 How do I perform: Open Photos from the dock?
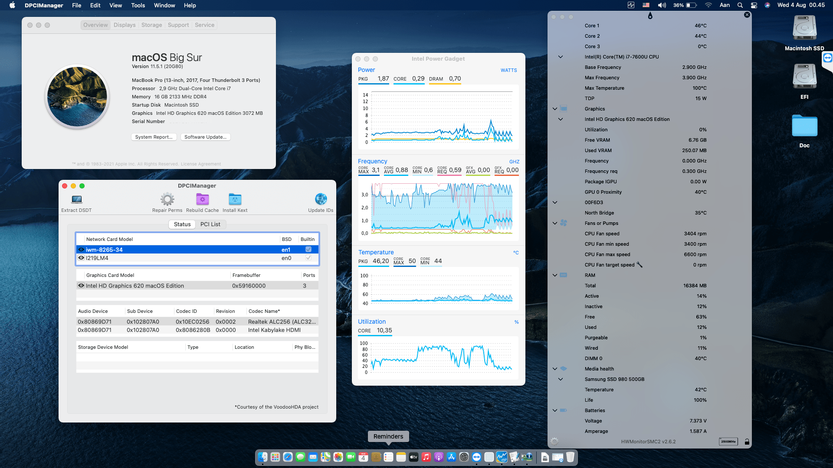pos(338,457)
